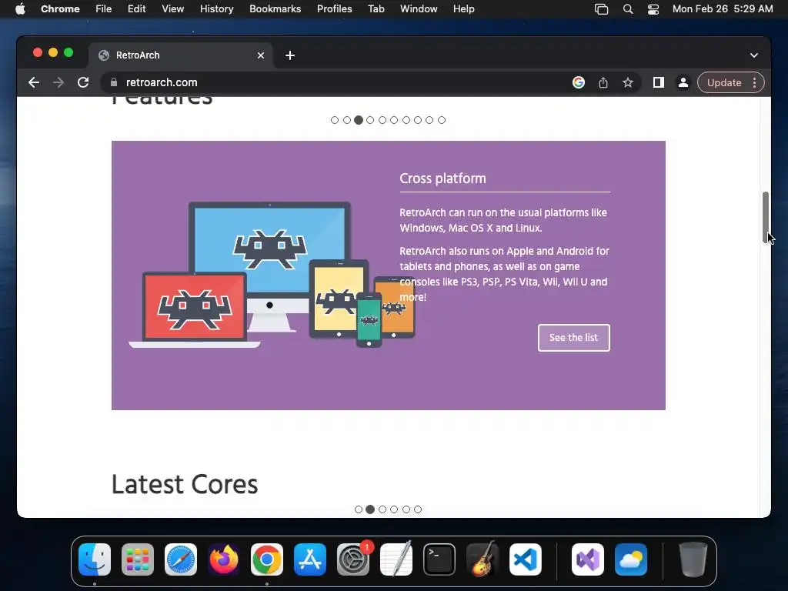The height and width of the screenshot is (591, 788).
Task: Open the cloud weather app in Dock
Action: tap(631, 559)
